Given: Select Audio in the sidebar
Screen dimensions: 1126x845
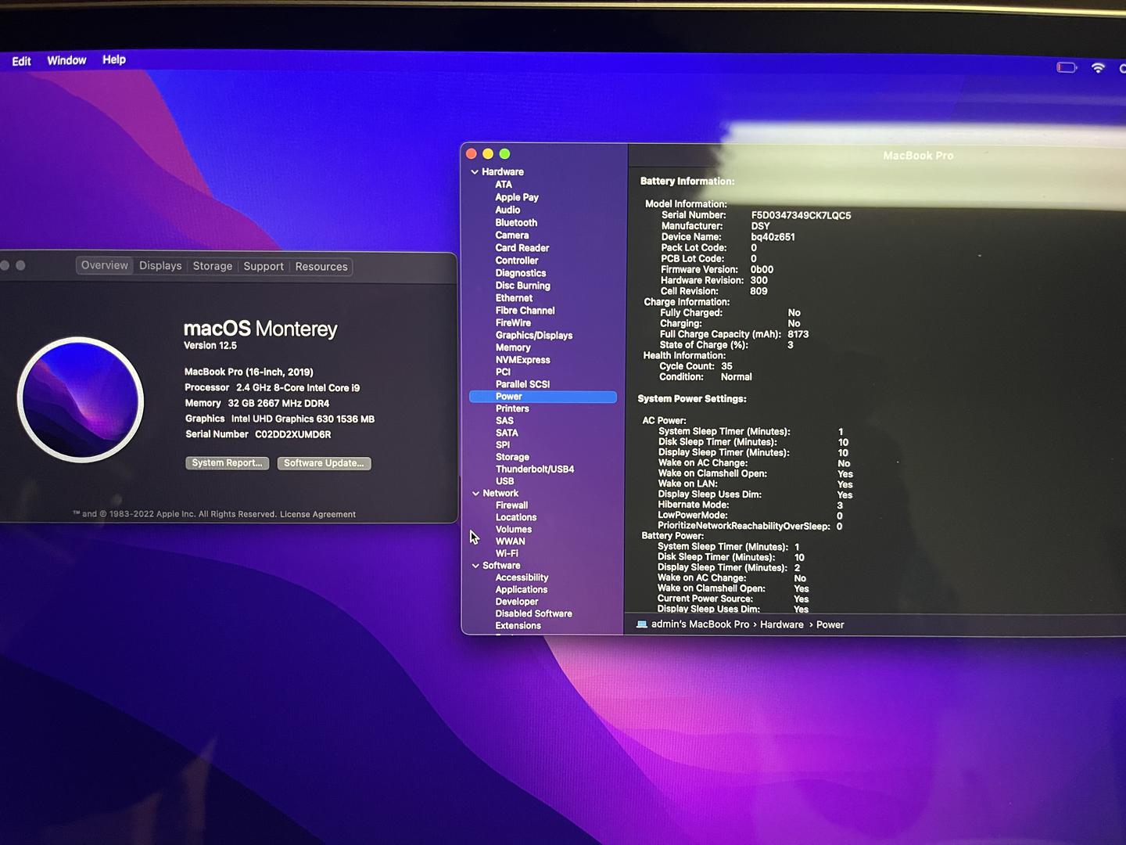Looking at the screenshot, I should click(x=507, y=210).
